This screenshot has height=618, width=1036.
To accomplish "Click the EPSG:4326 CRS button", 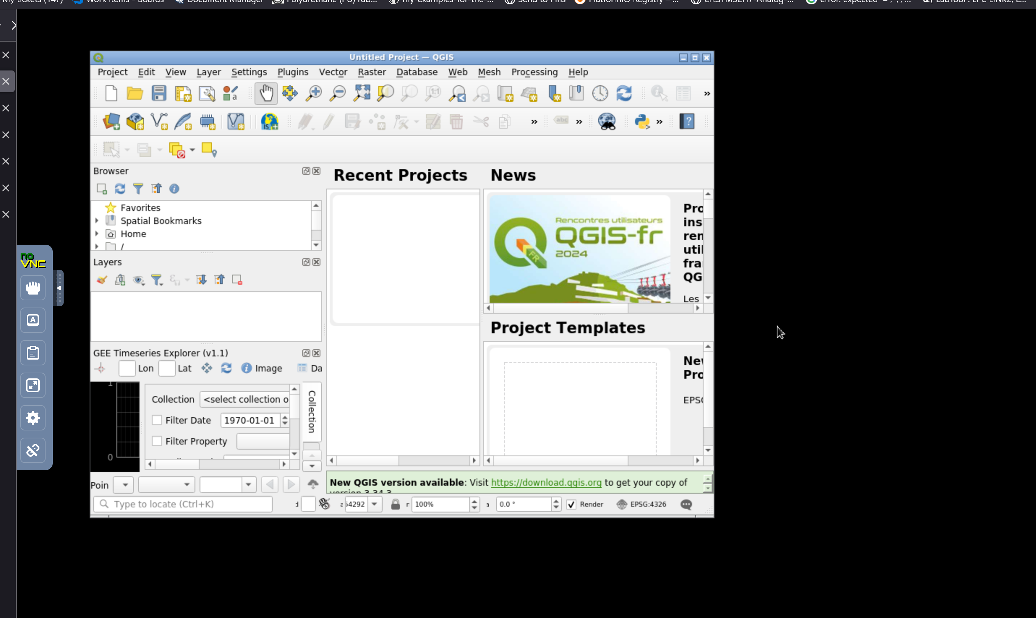I will [642, 504].
